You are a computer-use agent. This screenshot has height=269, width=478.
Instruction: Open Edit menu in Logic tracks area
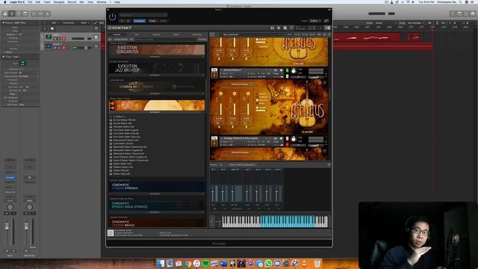[55, 23]
